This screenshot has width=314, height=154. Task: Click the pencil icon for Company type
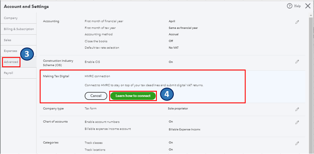[297, 109]
